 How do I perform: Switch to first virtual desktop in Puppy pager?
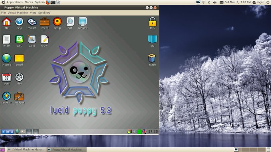pyautogui.click(x=29, y=132)
